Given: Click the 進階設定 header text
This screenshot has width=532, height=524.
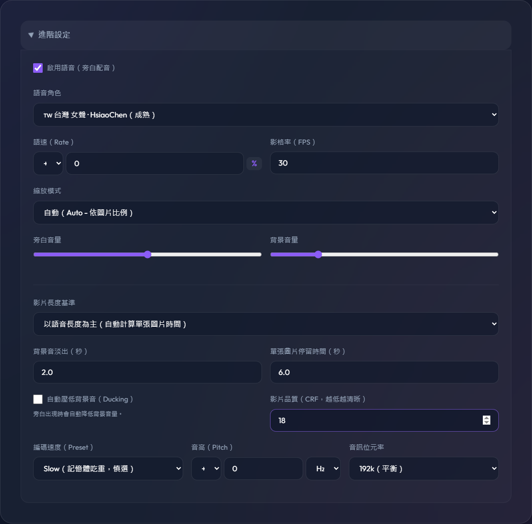Looking at the screenshot, I should [x=54, y=35].
